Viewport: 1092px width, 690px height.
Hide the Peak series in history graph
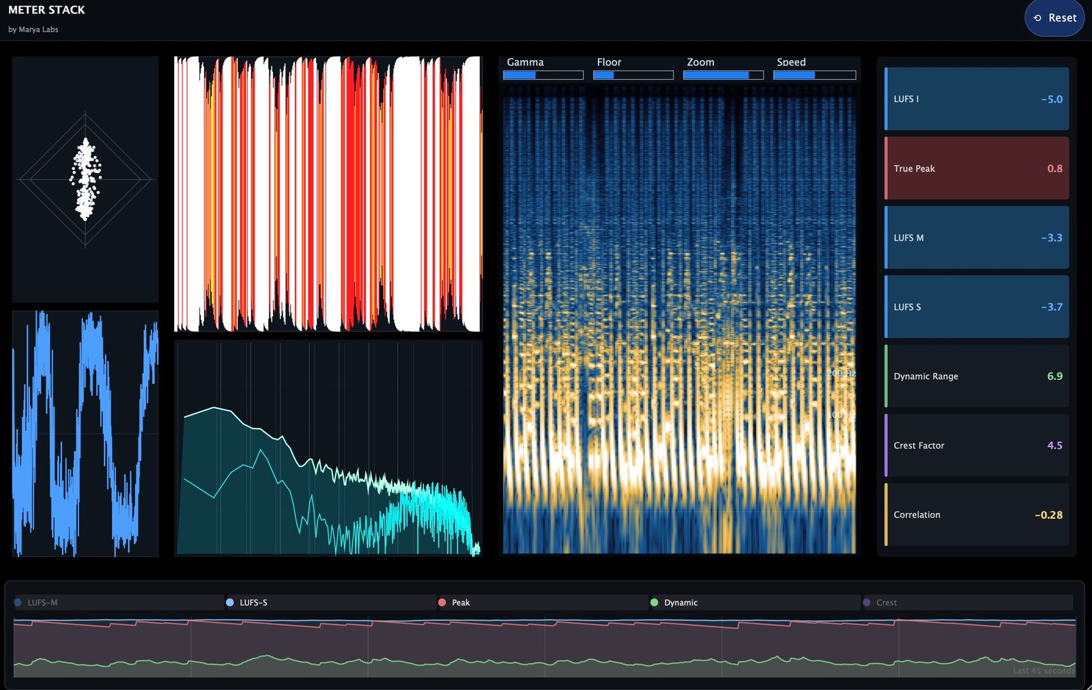(543, 603)
